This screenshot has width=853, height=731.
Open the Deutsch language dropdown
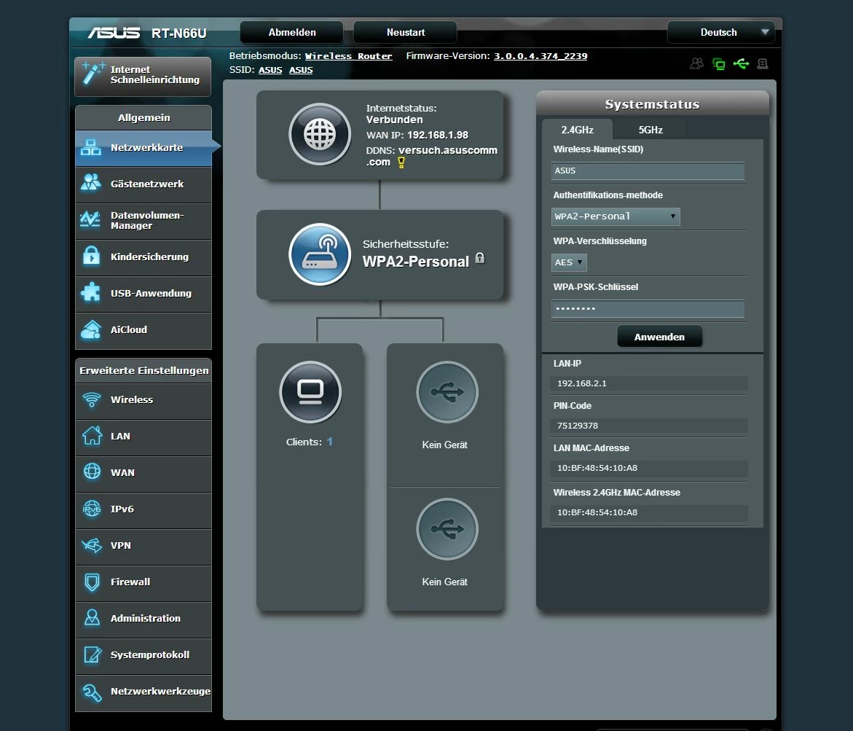point(721,33)
